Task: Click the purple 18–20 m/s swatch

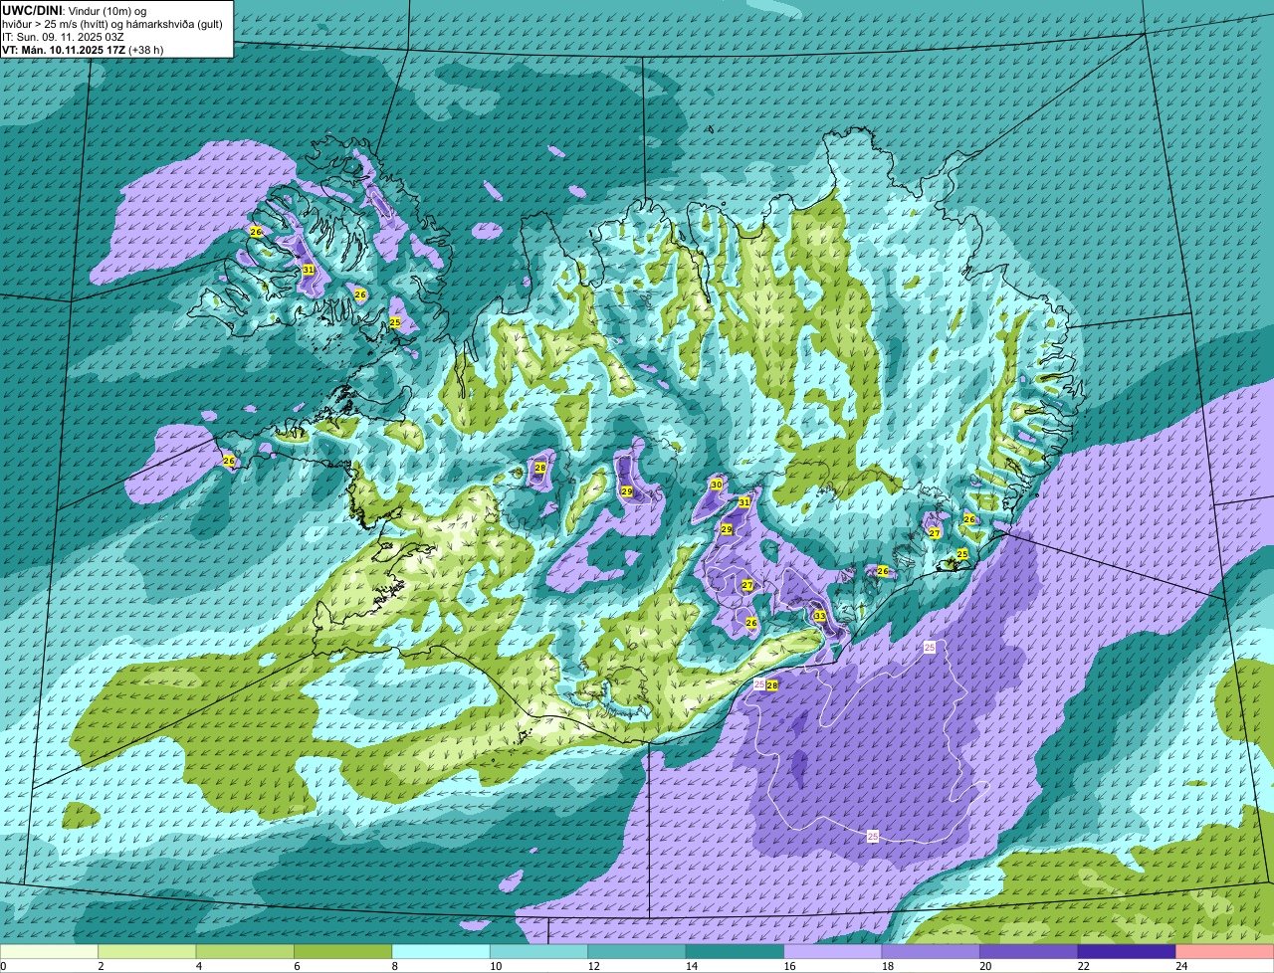Action: pyautogui.click(x=932, y=952)
